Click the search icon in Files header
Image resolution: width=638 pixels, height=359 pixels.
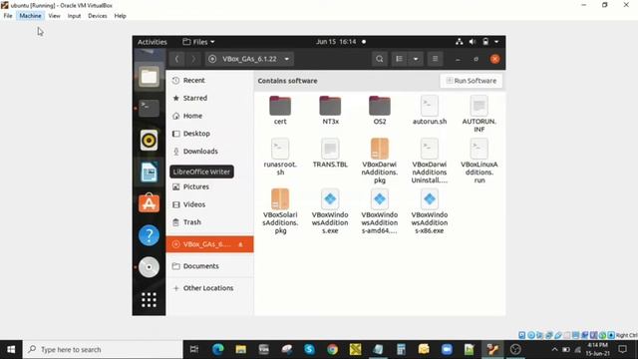coord(379,59)
